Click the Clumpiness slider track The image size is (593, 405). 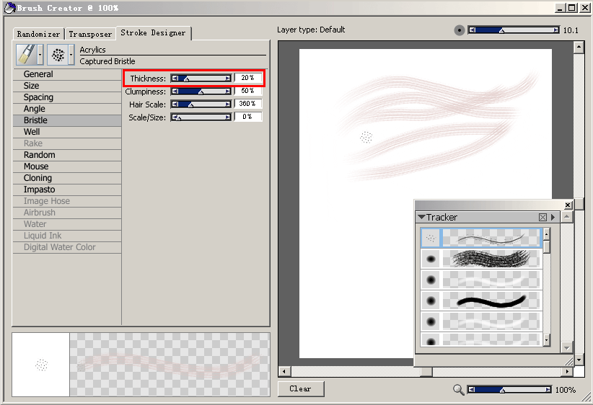point(201,92)
